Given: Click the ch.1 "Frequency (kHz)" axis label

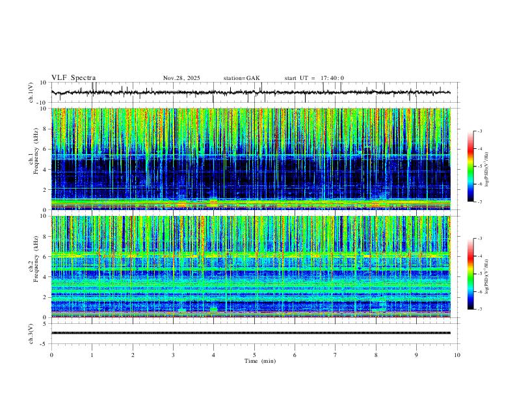Looking at the screenshot, I should point(36,151).
